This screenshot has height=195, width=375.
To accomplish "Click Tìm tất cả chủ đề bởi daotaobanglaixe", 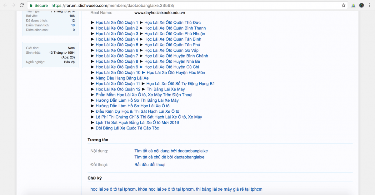I will coord(169,157).
